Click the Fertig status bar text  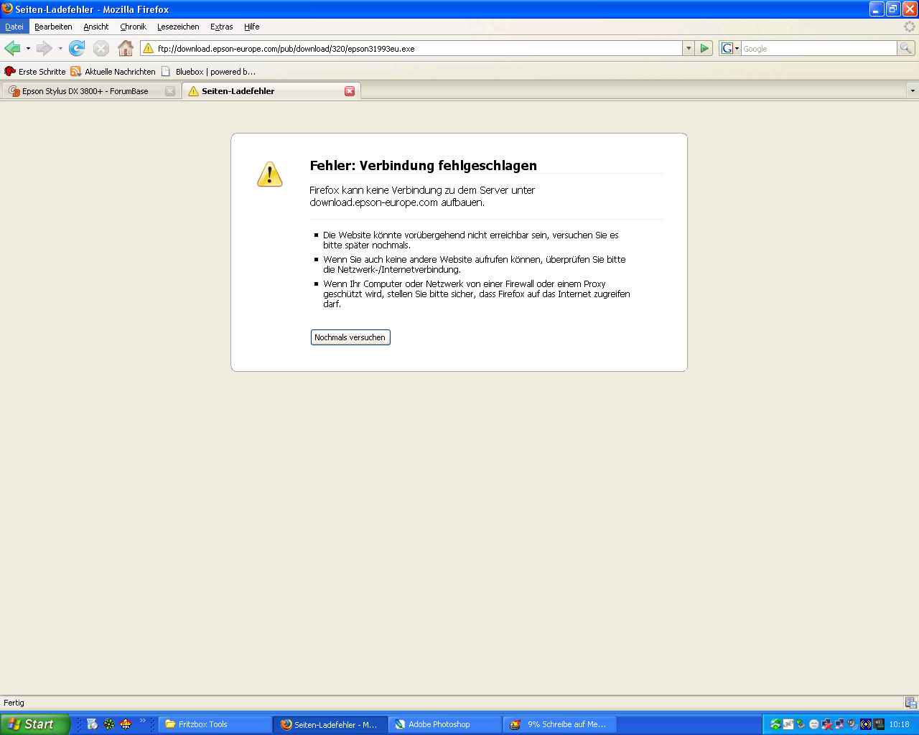(x=14, y=703)
